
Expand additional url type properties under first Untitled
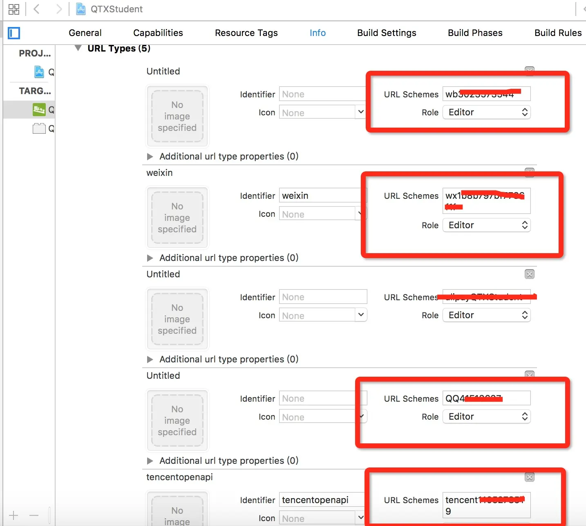(150, 157)
